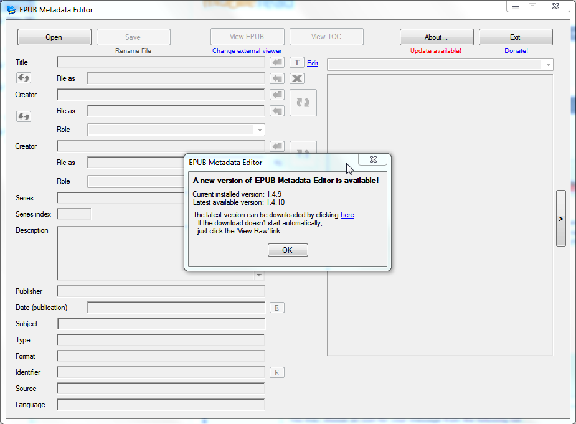
Task: Click the Exit button
Action: [x=516, y=37]
